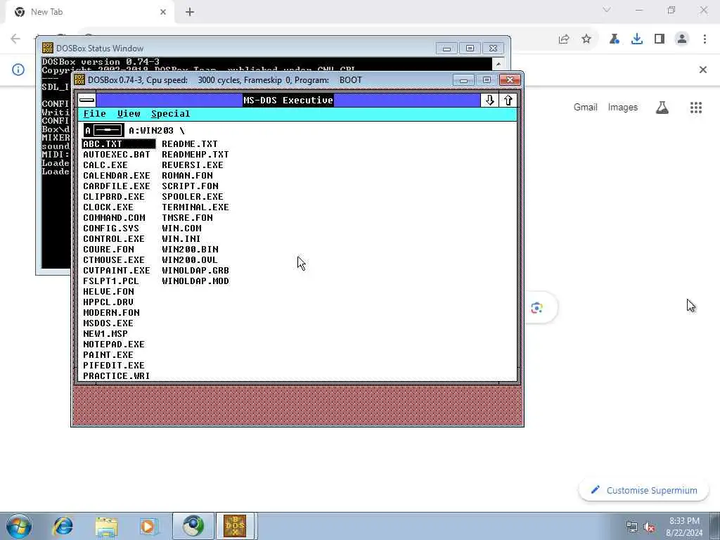Screen dimensions: 720x540
Task: Select CLIPBRD.EXE file
Action: pyautogui.click(x=114, y=197)
